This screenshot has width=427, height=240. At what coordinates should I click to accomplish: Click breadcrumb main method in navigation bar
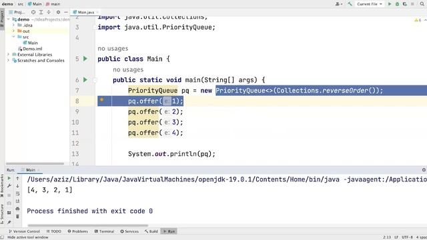[x=53, y=4]
